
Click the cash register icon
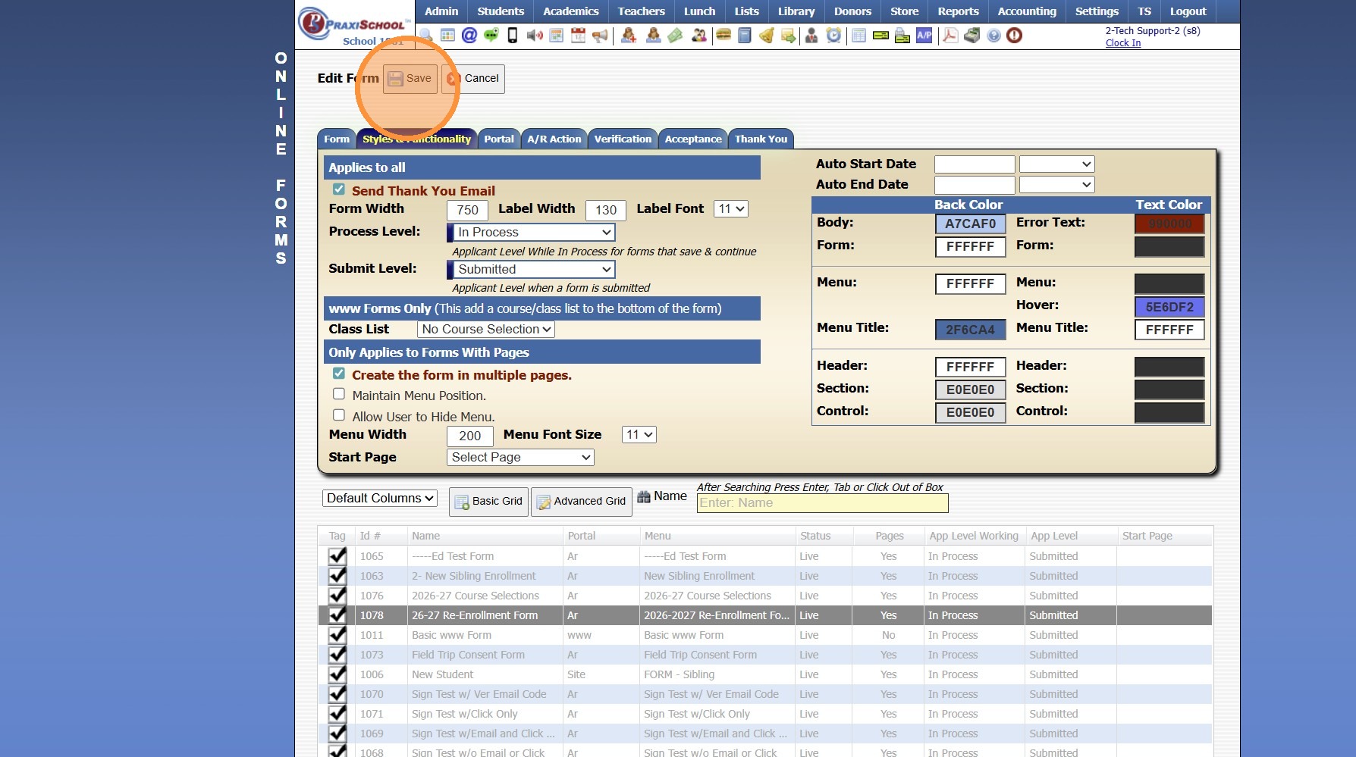click(x=971, y=35)
